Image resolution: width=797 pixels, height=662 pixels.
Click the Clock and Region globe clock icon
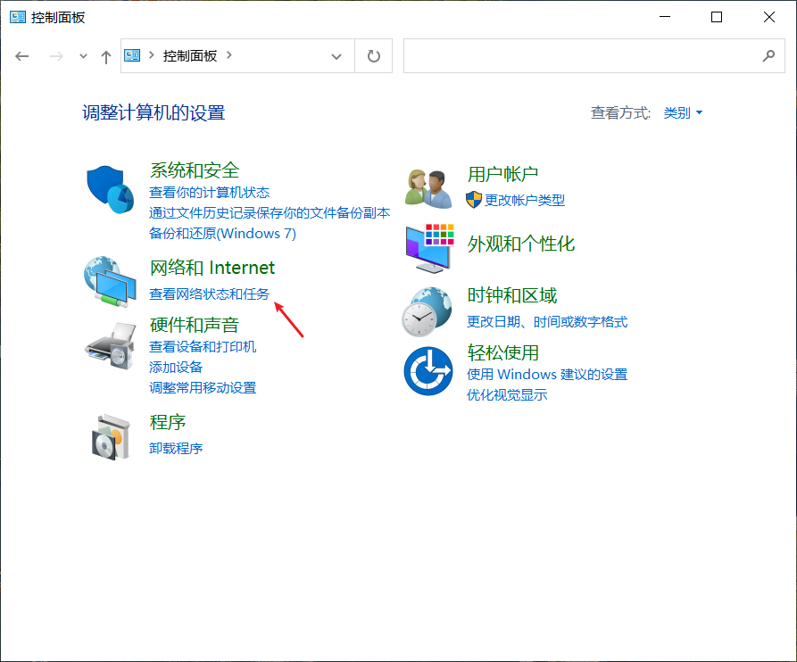coord(427,311)
